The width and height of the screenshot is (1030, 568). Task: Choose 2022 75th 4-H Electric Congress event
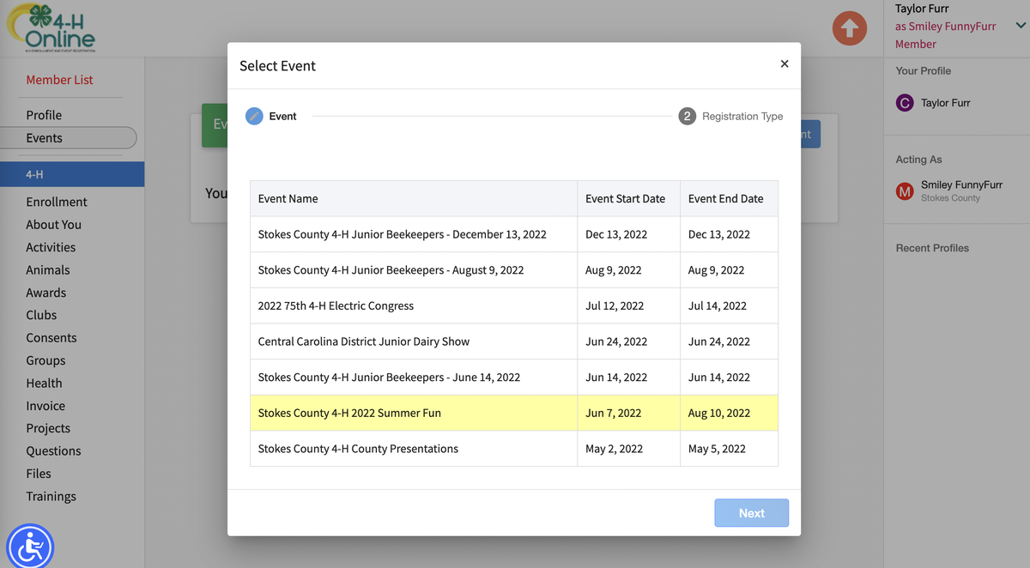[336, 305]
